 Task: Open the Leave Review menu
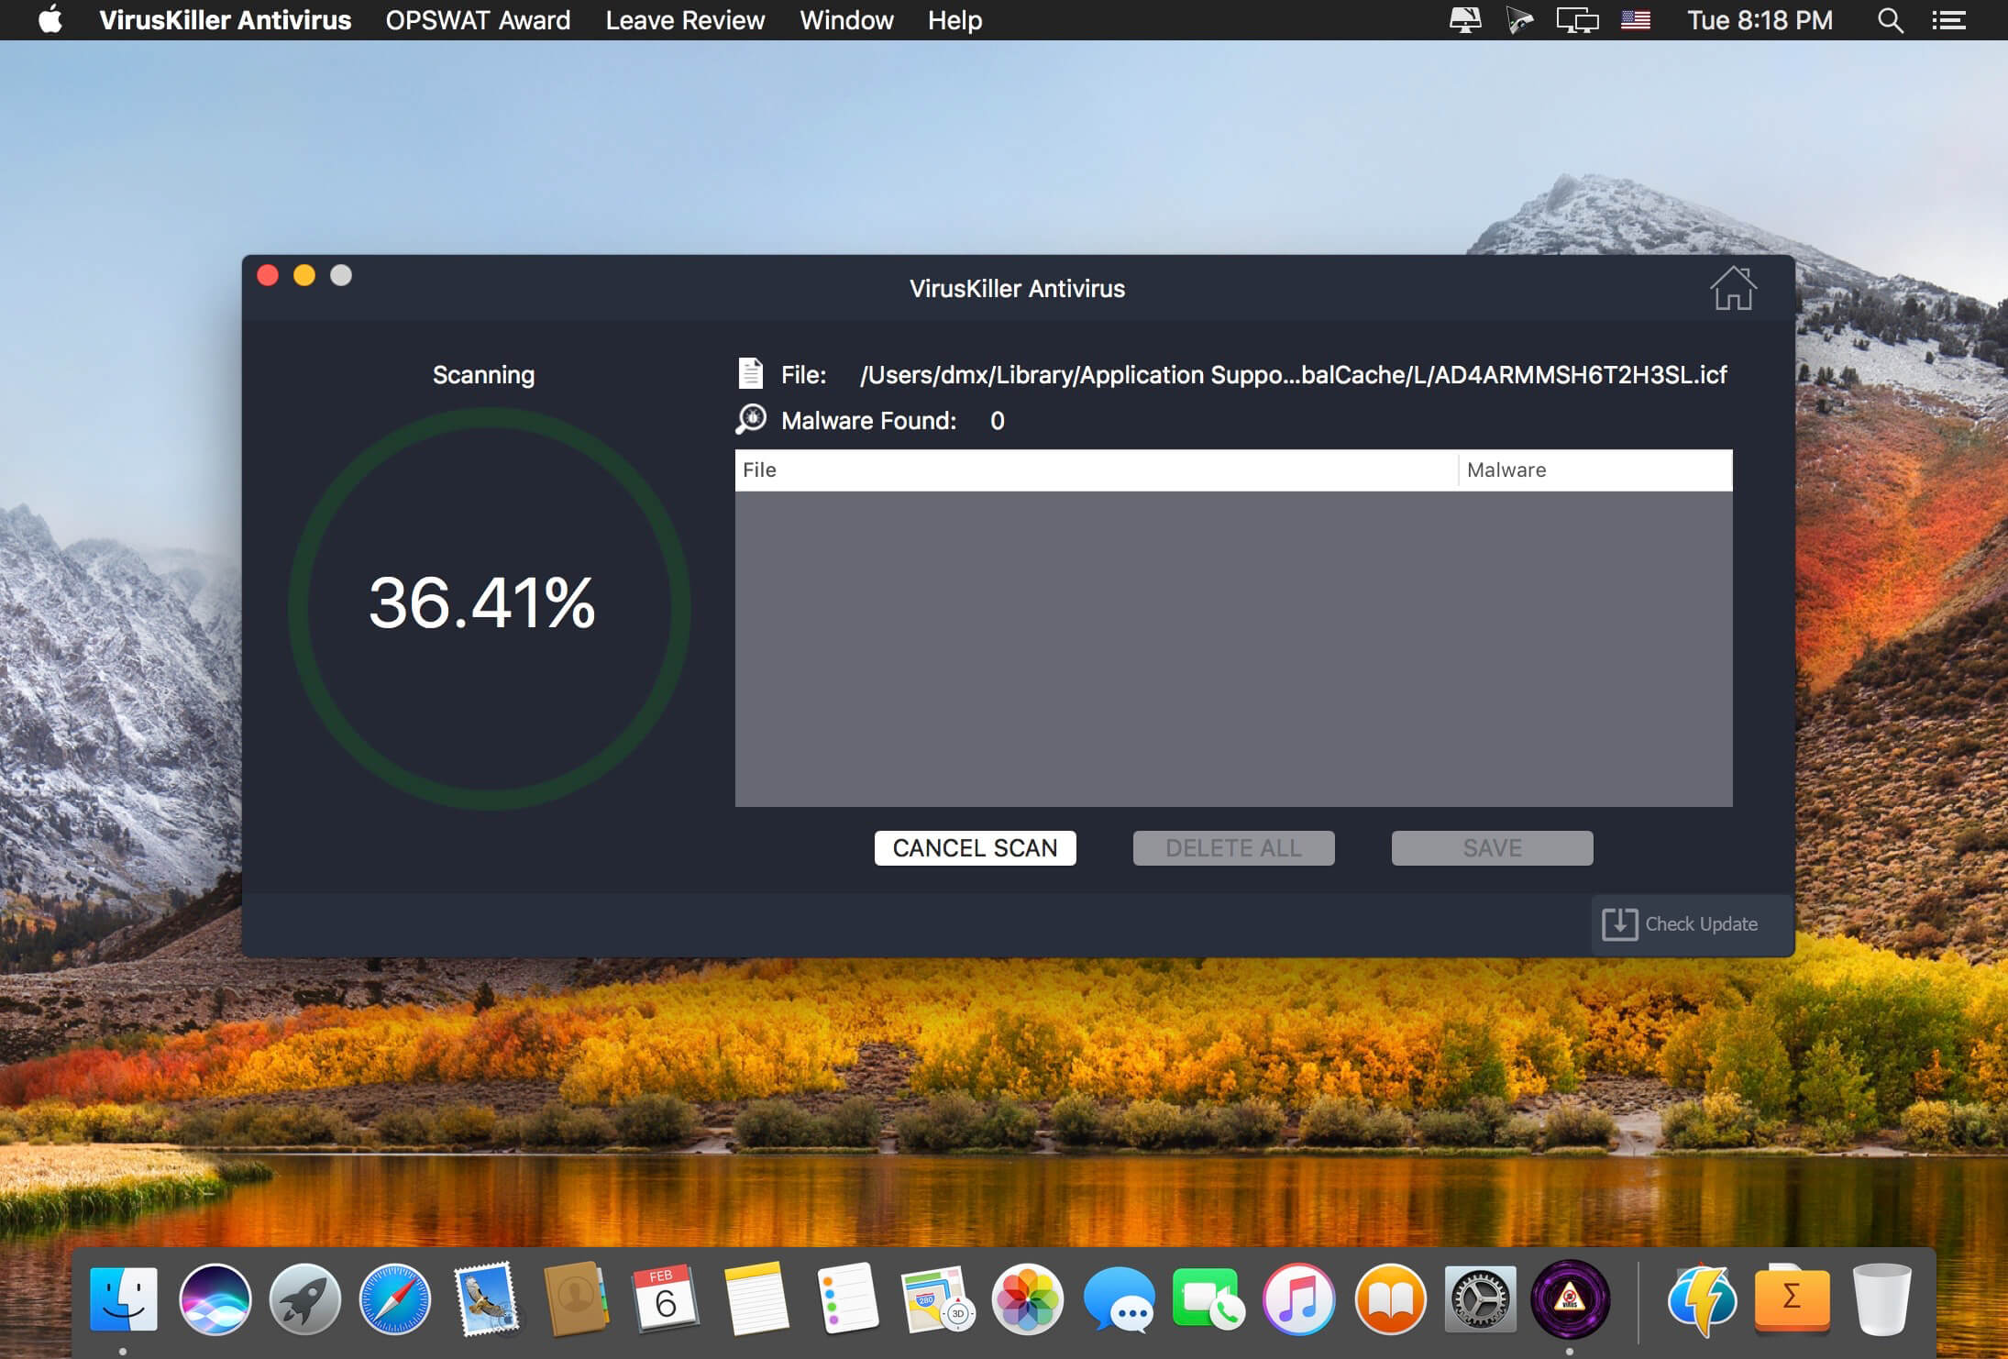point(685,20)
